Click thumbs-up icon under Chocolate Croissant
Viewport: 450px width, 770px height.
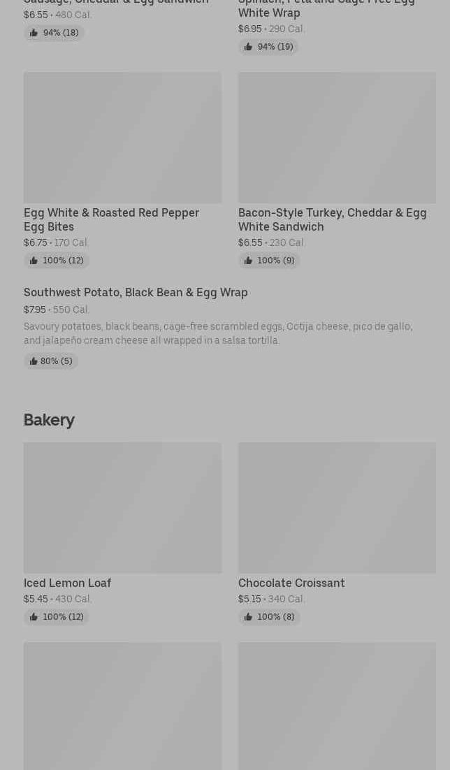point(248,617)
